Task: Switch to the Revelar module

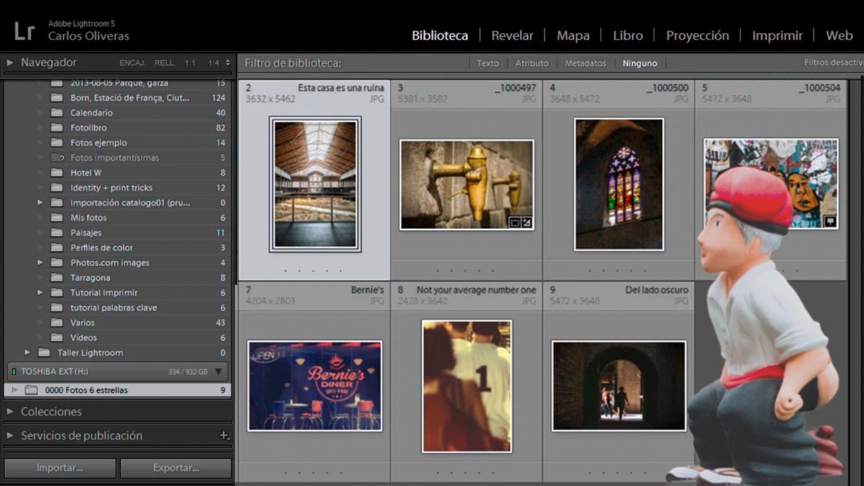Action: (x=512, y=36)
